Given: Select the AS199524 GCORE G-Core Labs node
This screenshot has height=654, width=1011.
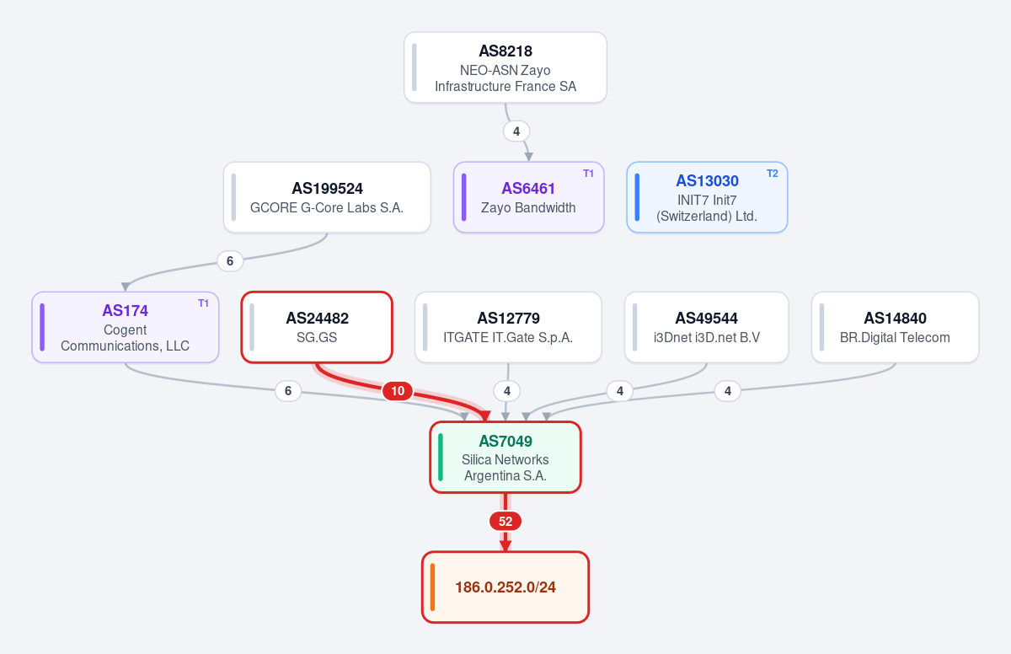Looking at the screenshot, I should 327,197.
